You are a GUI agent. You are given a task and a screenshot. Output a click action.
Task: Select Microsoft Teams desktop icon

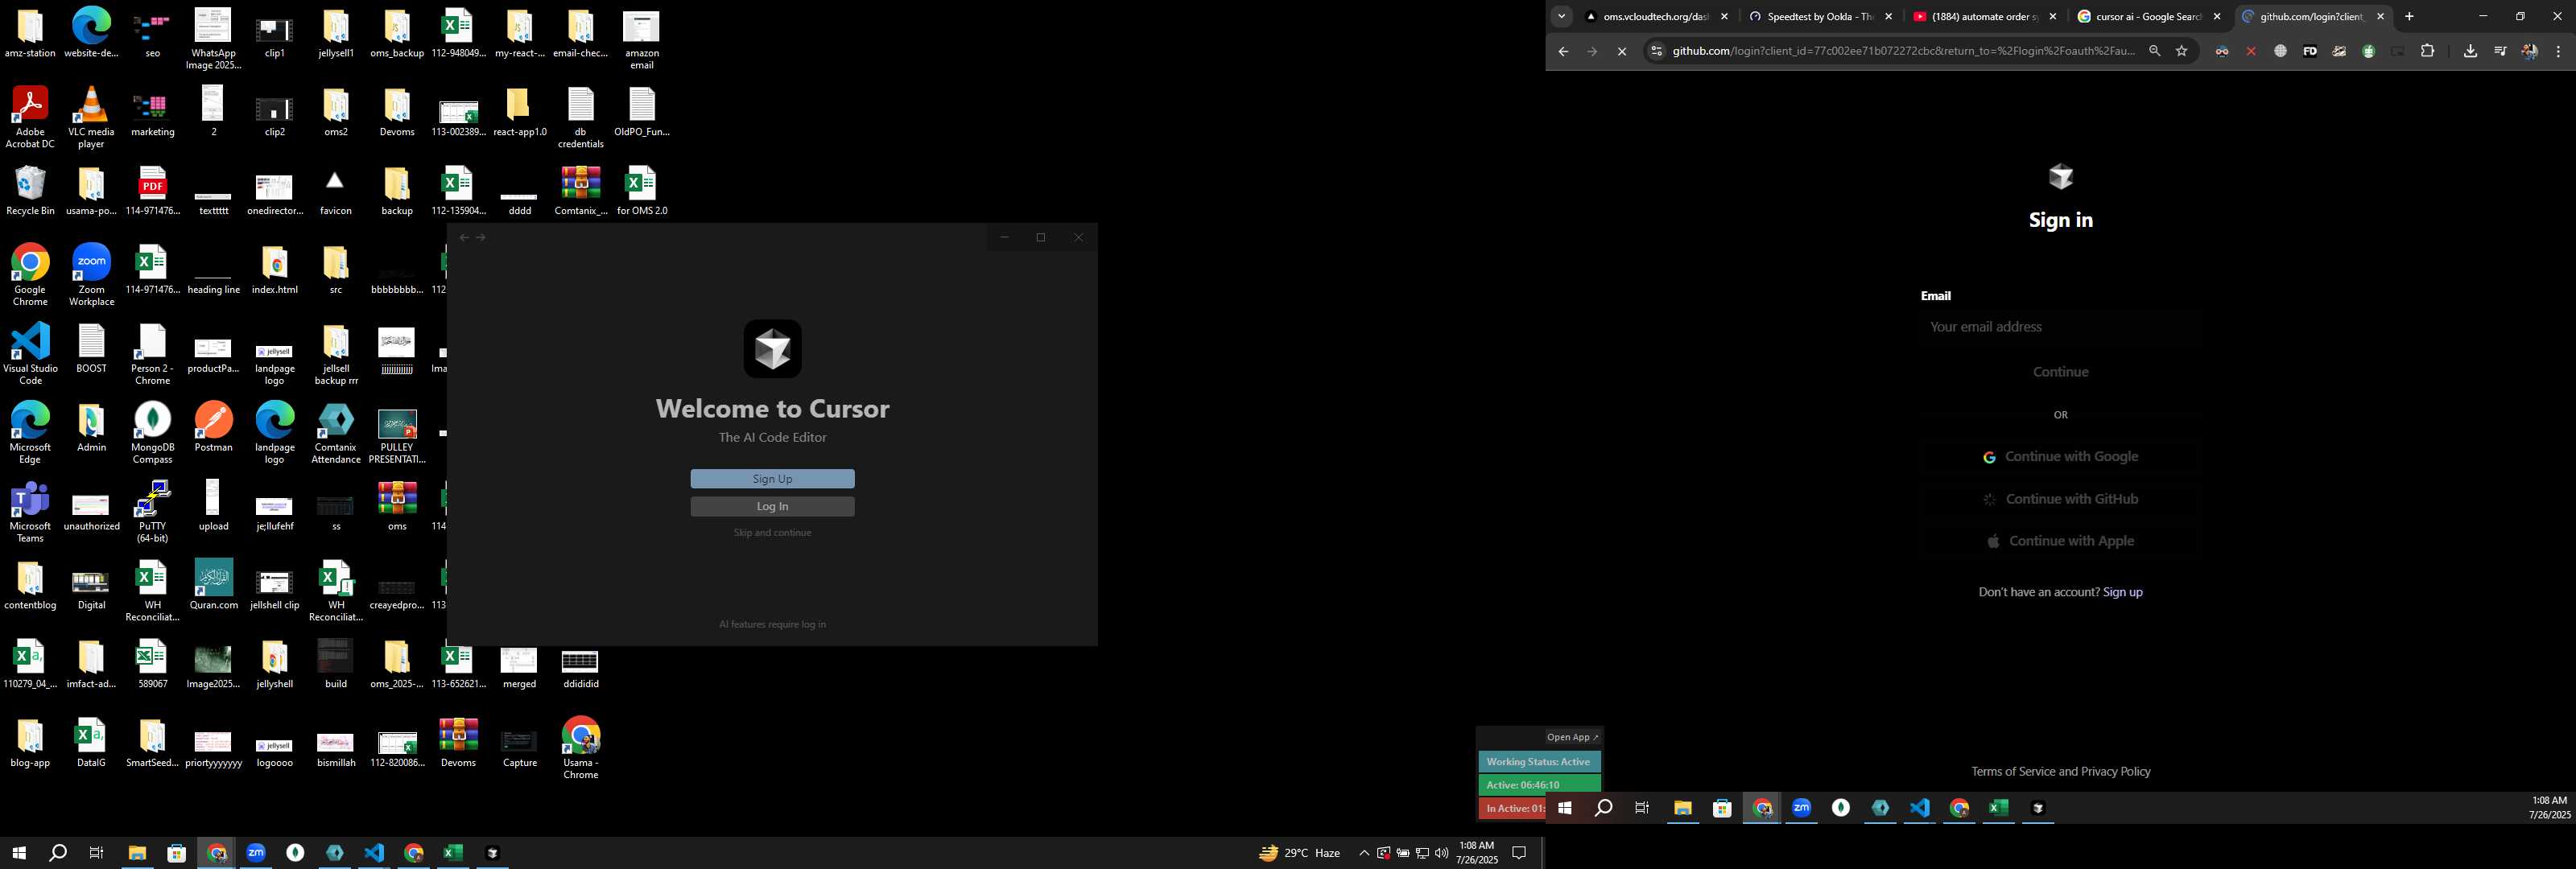[x=30, y=512]
